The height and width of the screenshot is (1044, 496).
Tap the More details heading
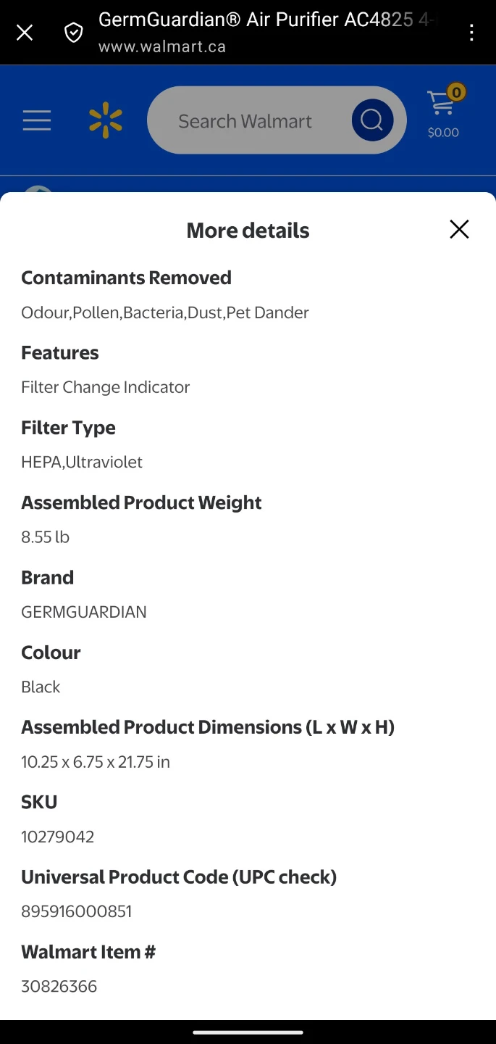click(x=248, y=231)
